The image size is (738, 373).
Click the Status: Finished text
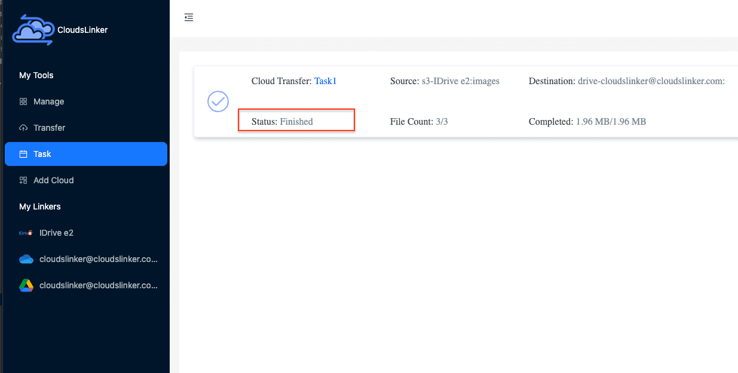tap(282, 122)
